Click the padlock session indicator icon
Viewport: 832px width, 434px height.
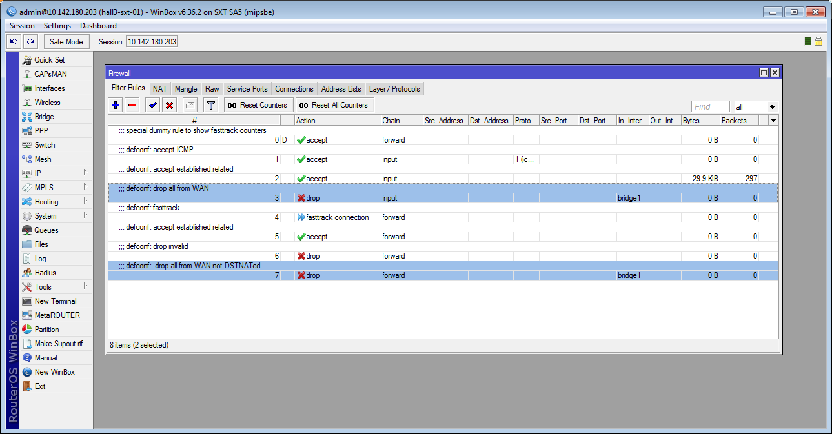818,40
